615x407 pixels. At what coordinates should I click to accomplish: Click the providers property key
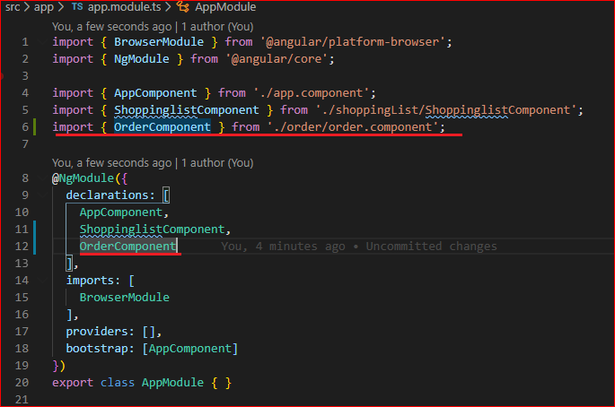(x=97, y=332)
